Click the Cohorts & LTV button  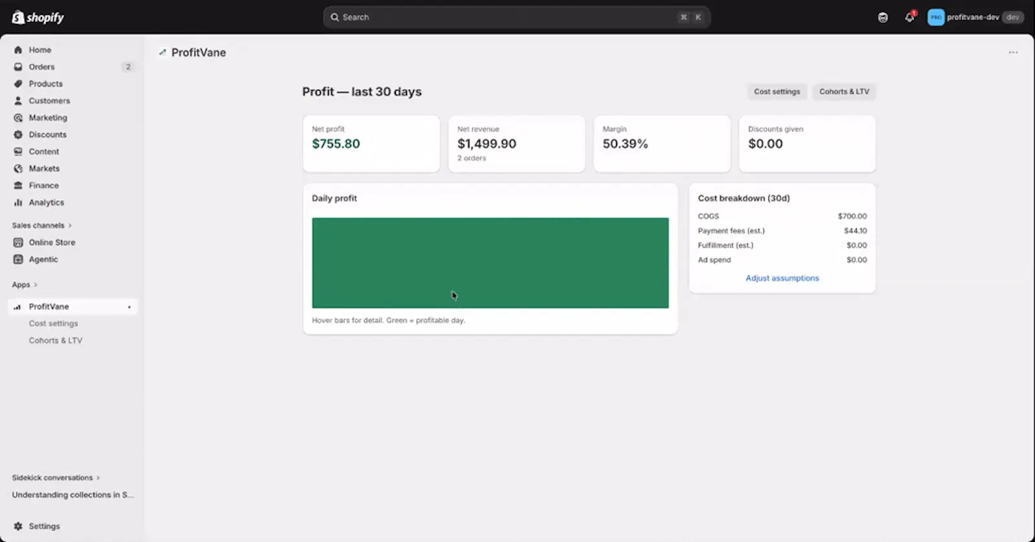point(844,92)
